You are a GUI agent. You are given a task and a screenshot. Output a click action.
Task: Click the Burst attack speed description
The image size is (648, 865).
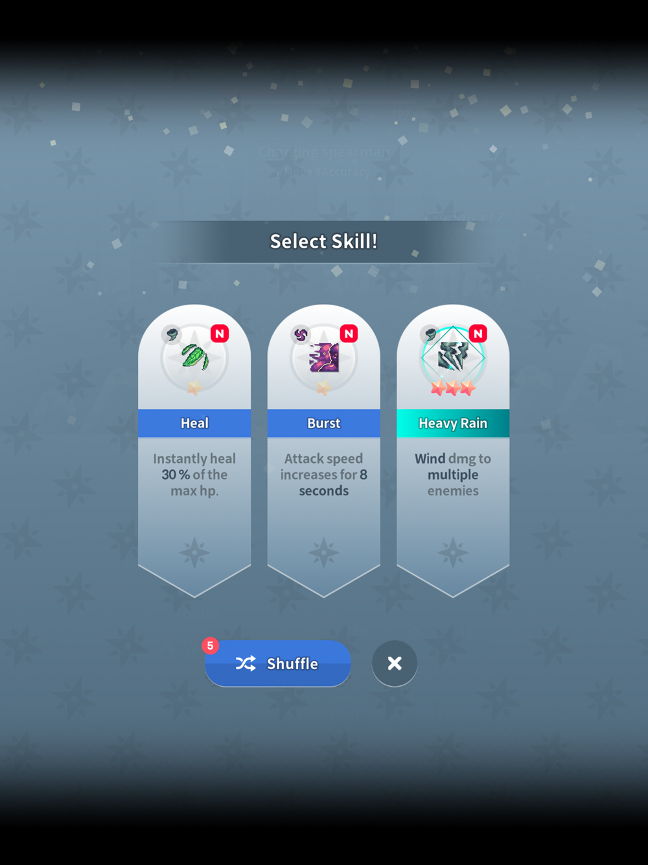324,475
